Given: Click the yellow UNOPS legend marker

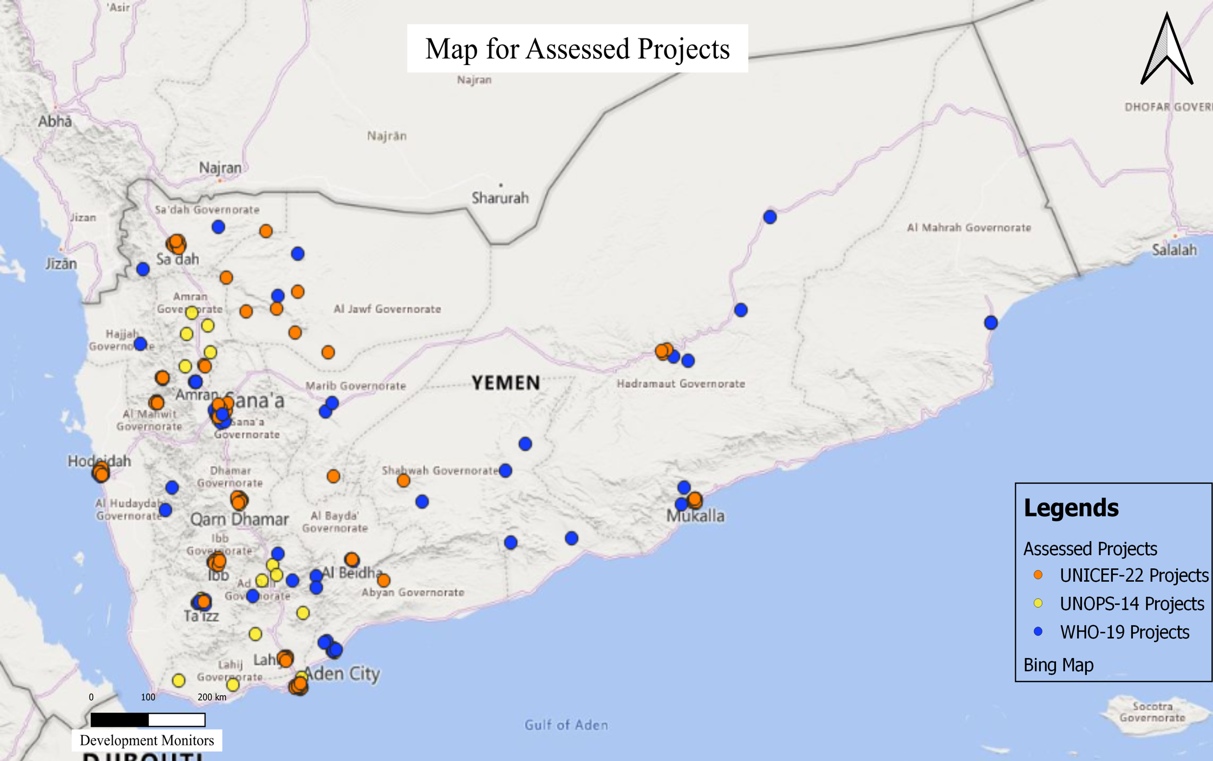Looking at the screenshot, I should (x=1038, y=603).
